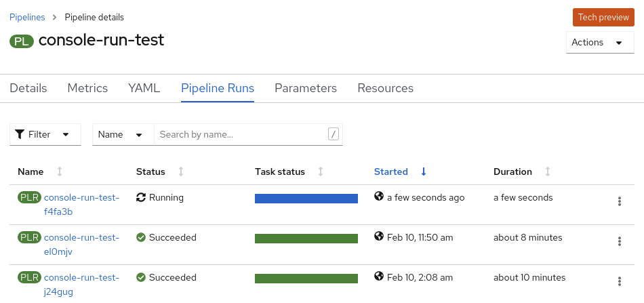The height and width of the screenshot is (303, 644).
Task: Switch to the Metrics tab
Action: 87,88
